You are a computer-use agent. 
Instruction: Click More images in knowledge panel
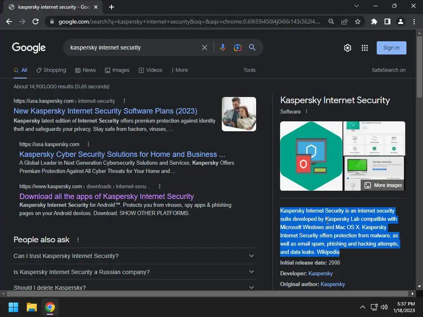coord(383,185)
